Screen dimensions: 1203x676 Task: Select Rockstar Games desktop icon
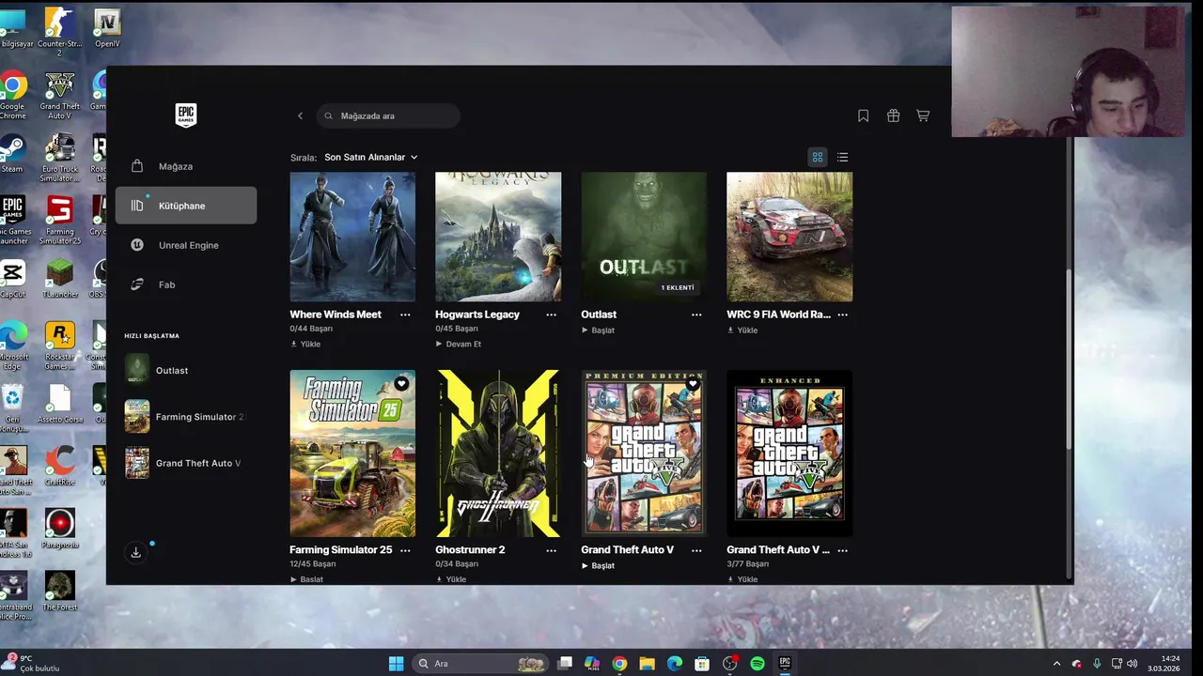60,346
